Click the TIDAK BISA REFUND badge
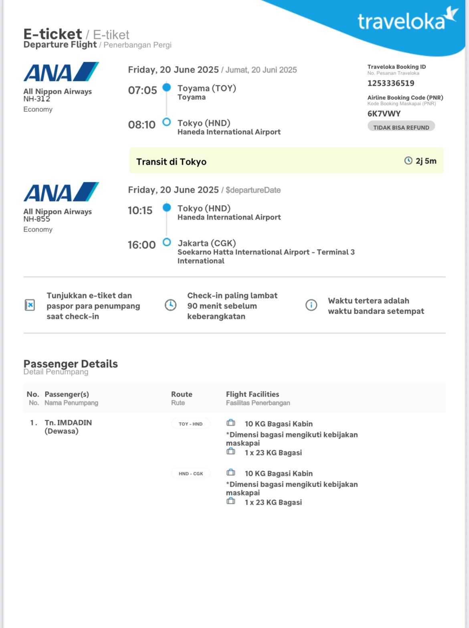The height and width of the screenshot is (628, 469). (x=401, y=127)
